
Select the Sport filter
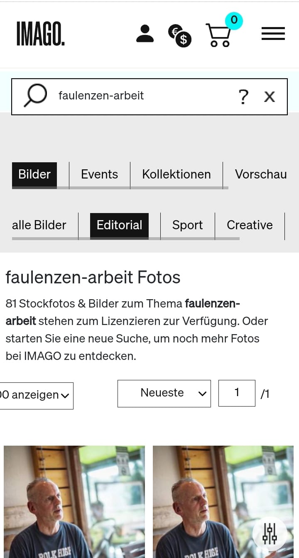(187, 225)
